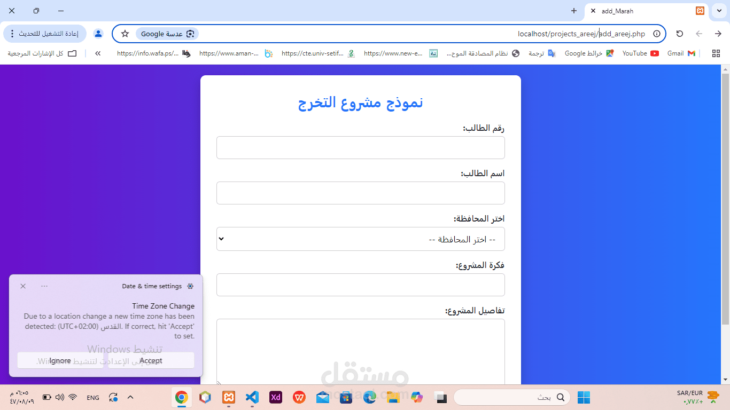
Task: Open notification options three-dots menu
Action: click(44, 286)
